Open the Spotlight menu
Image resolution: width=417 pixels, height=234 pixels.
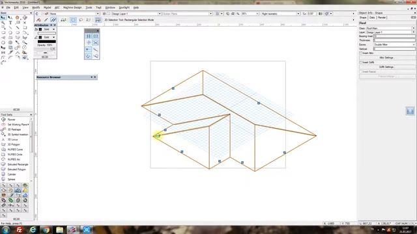coord(124,8)
